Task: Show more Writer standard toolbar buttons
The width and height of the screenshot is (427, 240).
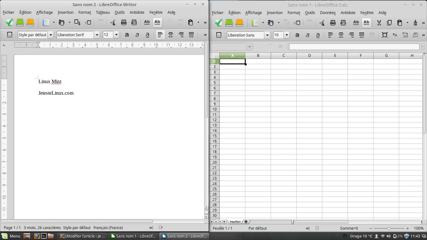Action: tap(205, 22)
